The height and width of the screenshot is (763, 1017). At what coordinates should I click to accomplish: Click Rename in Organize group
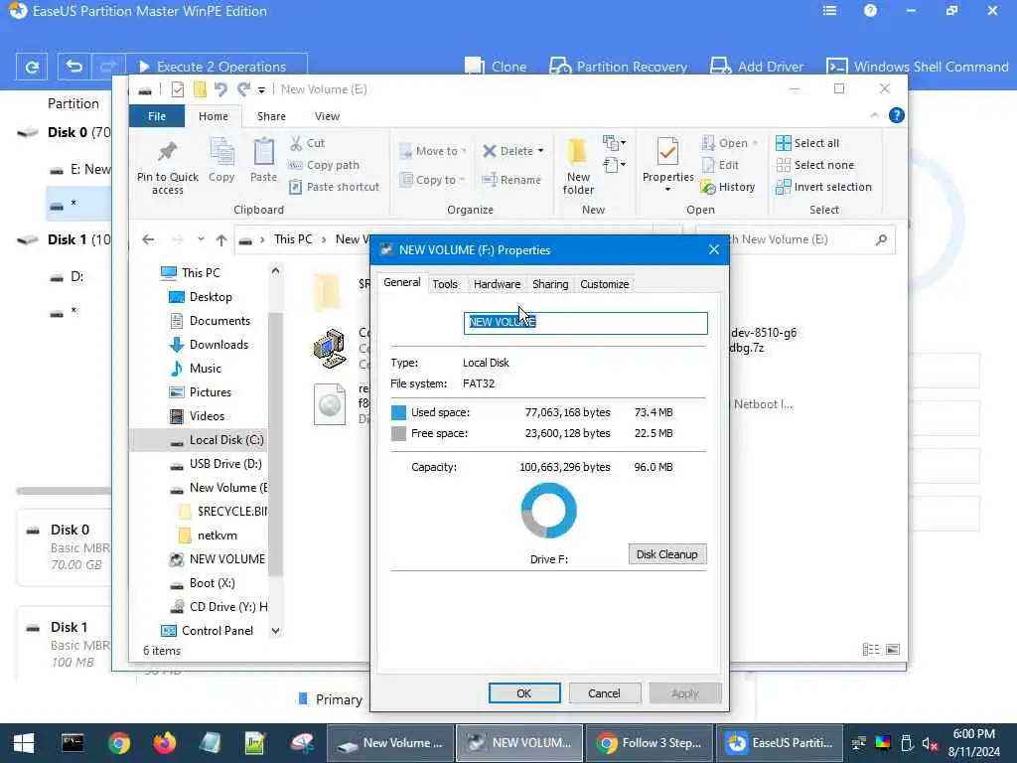pyautogui.click(x=511, y=180)
